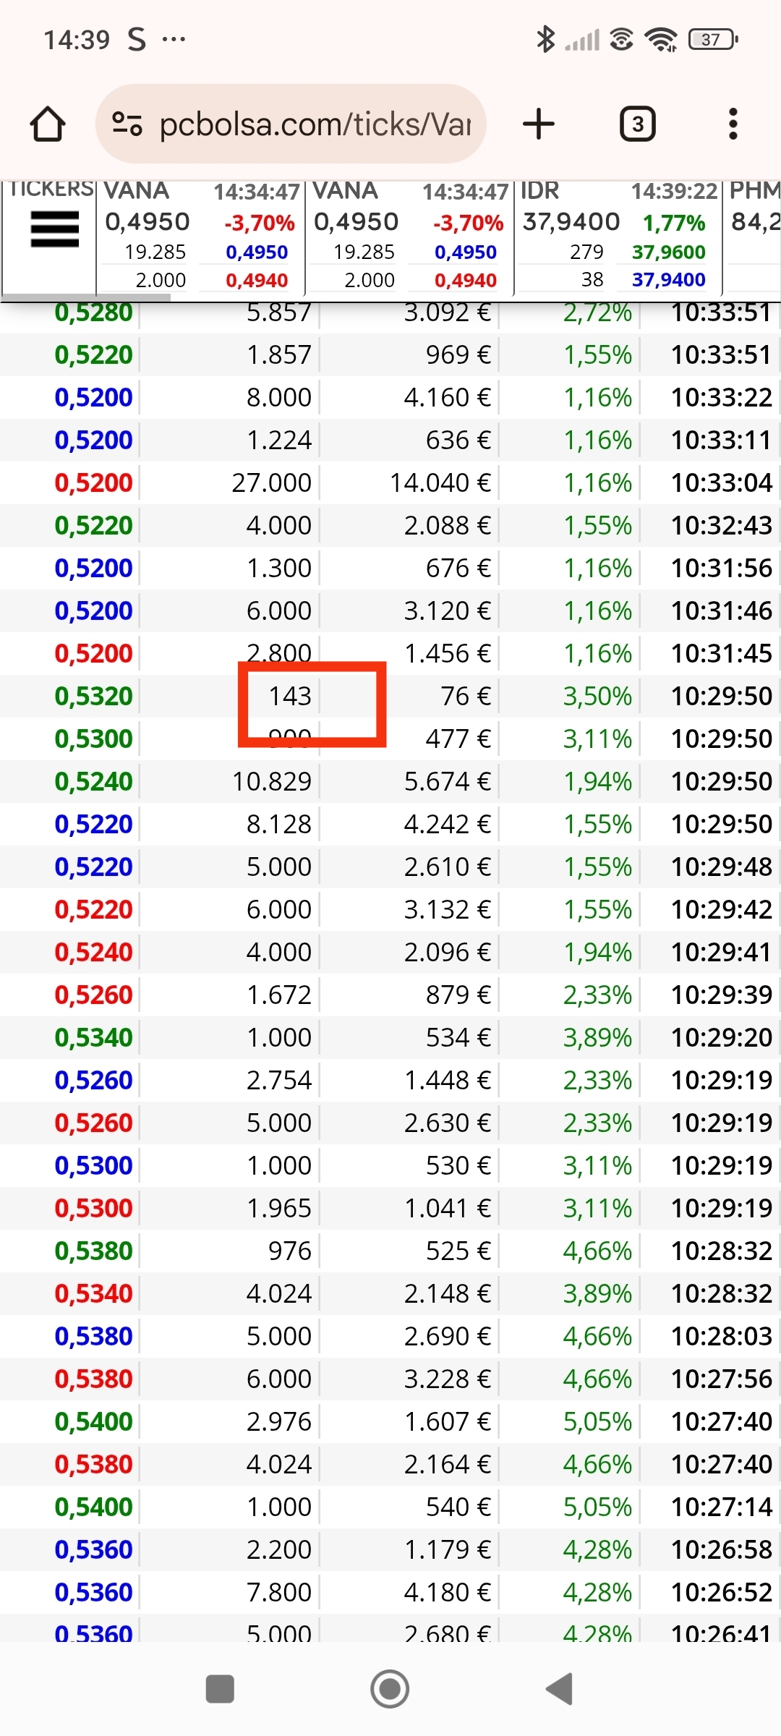Click volume 1.300 cell

pyautogui.click(x=279, y=568)
